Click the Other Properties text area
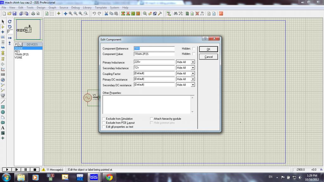 click(148, 104)
